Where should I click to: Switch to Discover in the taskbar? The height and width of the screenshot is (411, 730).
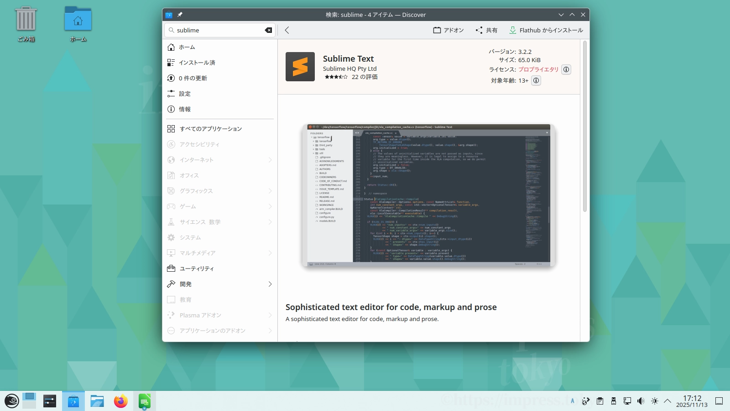point(73,401)
